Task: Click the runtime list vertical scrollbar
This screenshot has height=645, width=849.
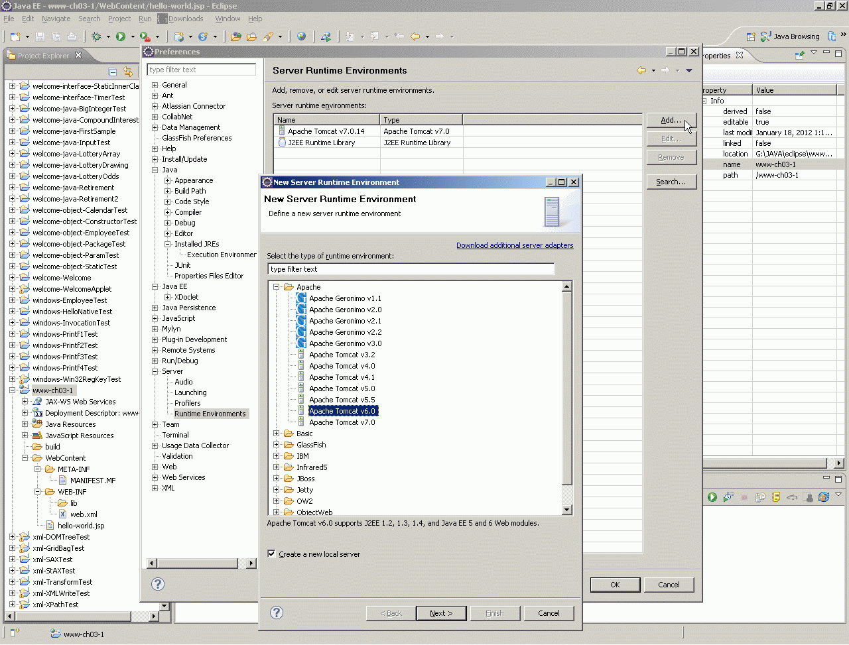Action: [x=567, y=398]
